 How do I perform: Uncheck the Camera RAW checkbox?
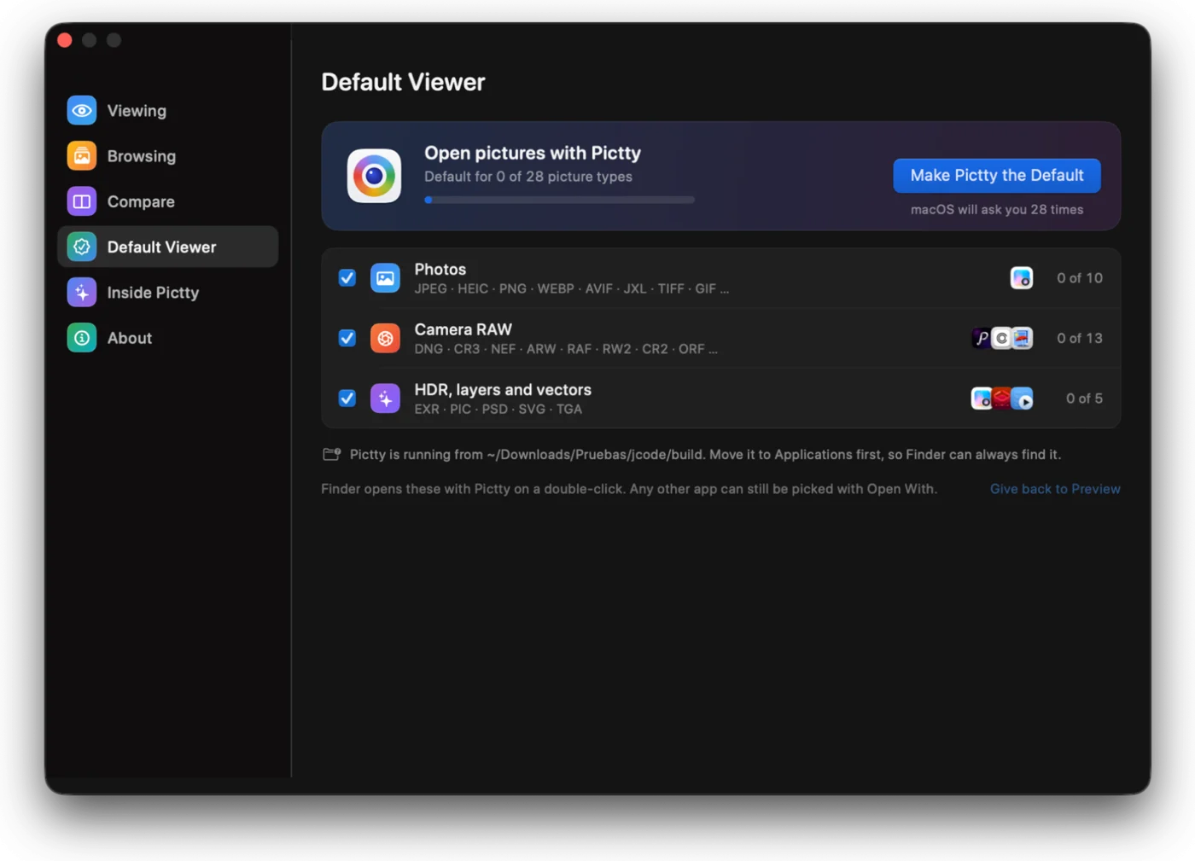click(347, 338)
